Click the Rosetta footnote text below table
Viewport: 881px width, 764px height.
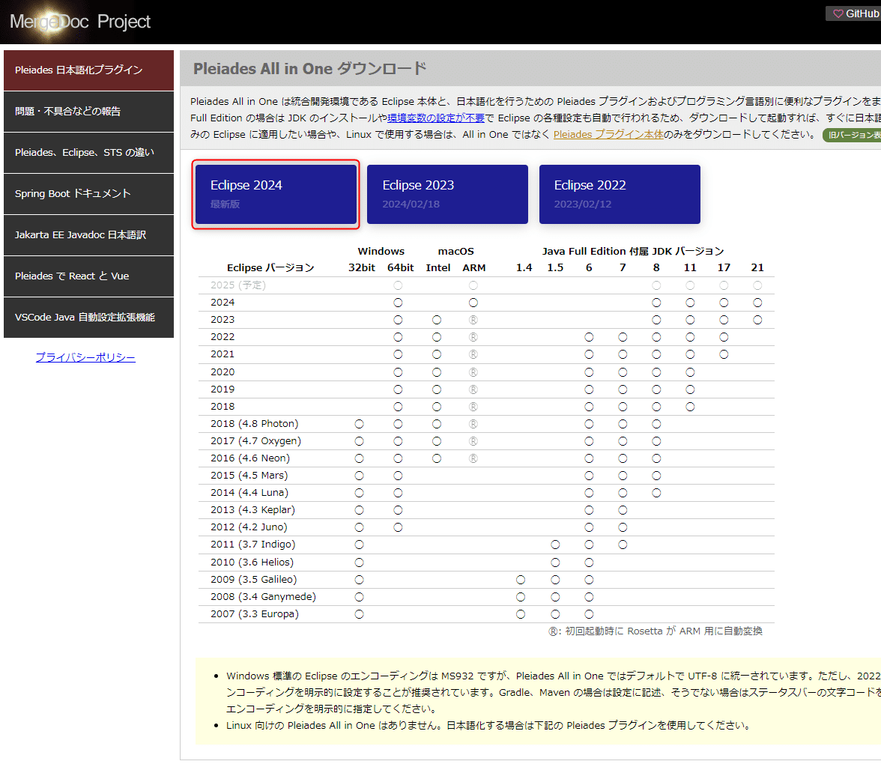655,631
